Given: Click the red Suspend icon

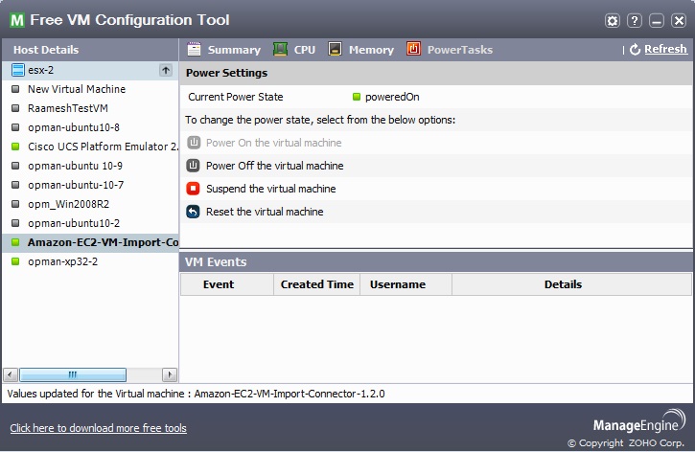Looking at the screenshot, I should tap(193, 189).
